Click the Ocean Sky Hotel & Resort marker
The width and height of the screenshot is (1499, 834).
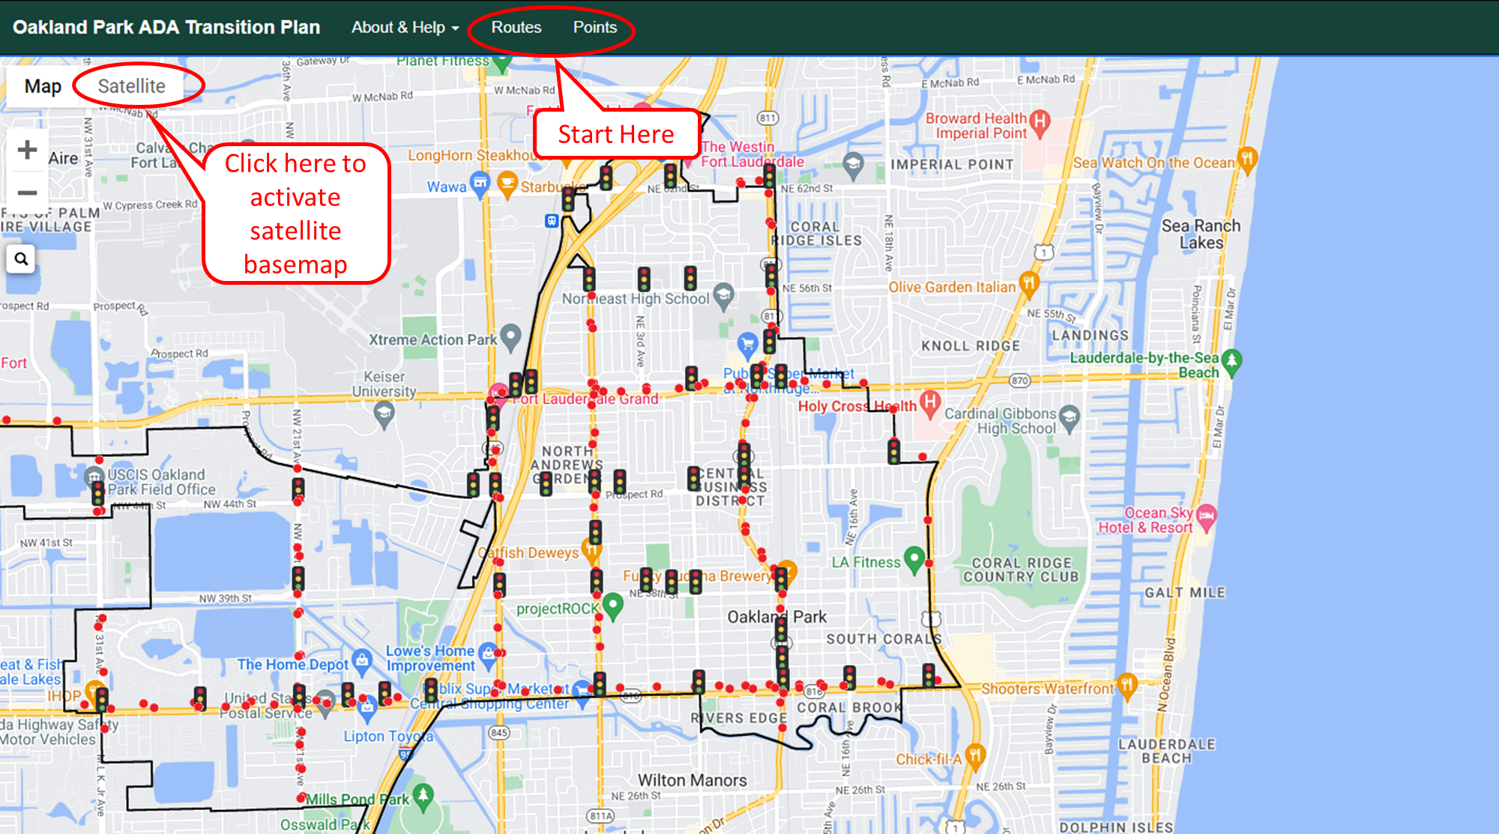pyautogui.click(x=1206, y=517)
